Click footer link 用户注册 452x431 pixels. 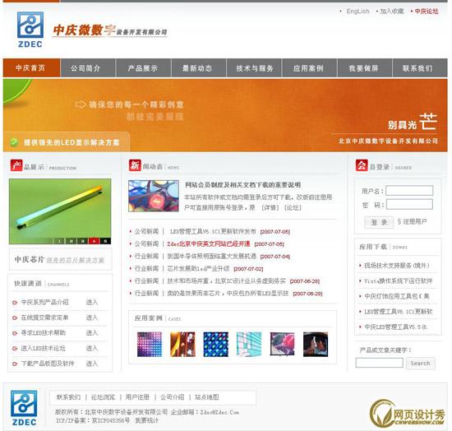(137, 397)
